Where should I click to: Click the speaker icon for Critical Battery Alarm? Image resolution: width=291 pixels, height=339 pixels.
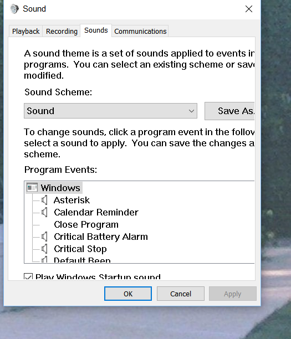point(44,237)
